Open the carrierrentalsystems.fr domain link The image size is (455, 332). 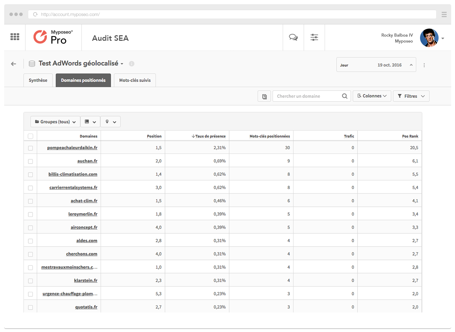tap(73, 188)
